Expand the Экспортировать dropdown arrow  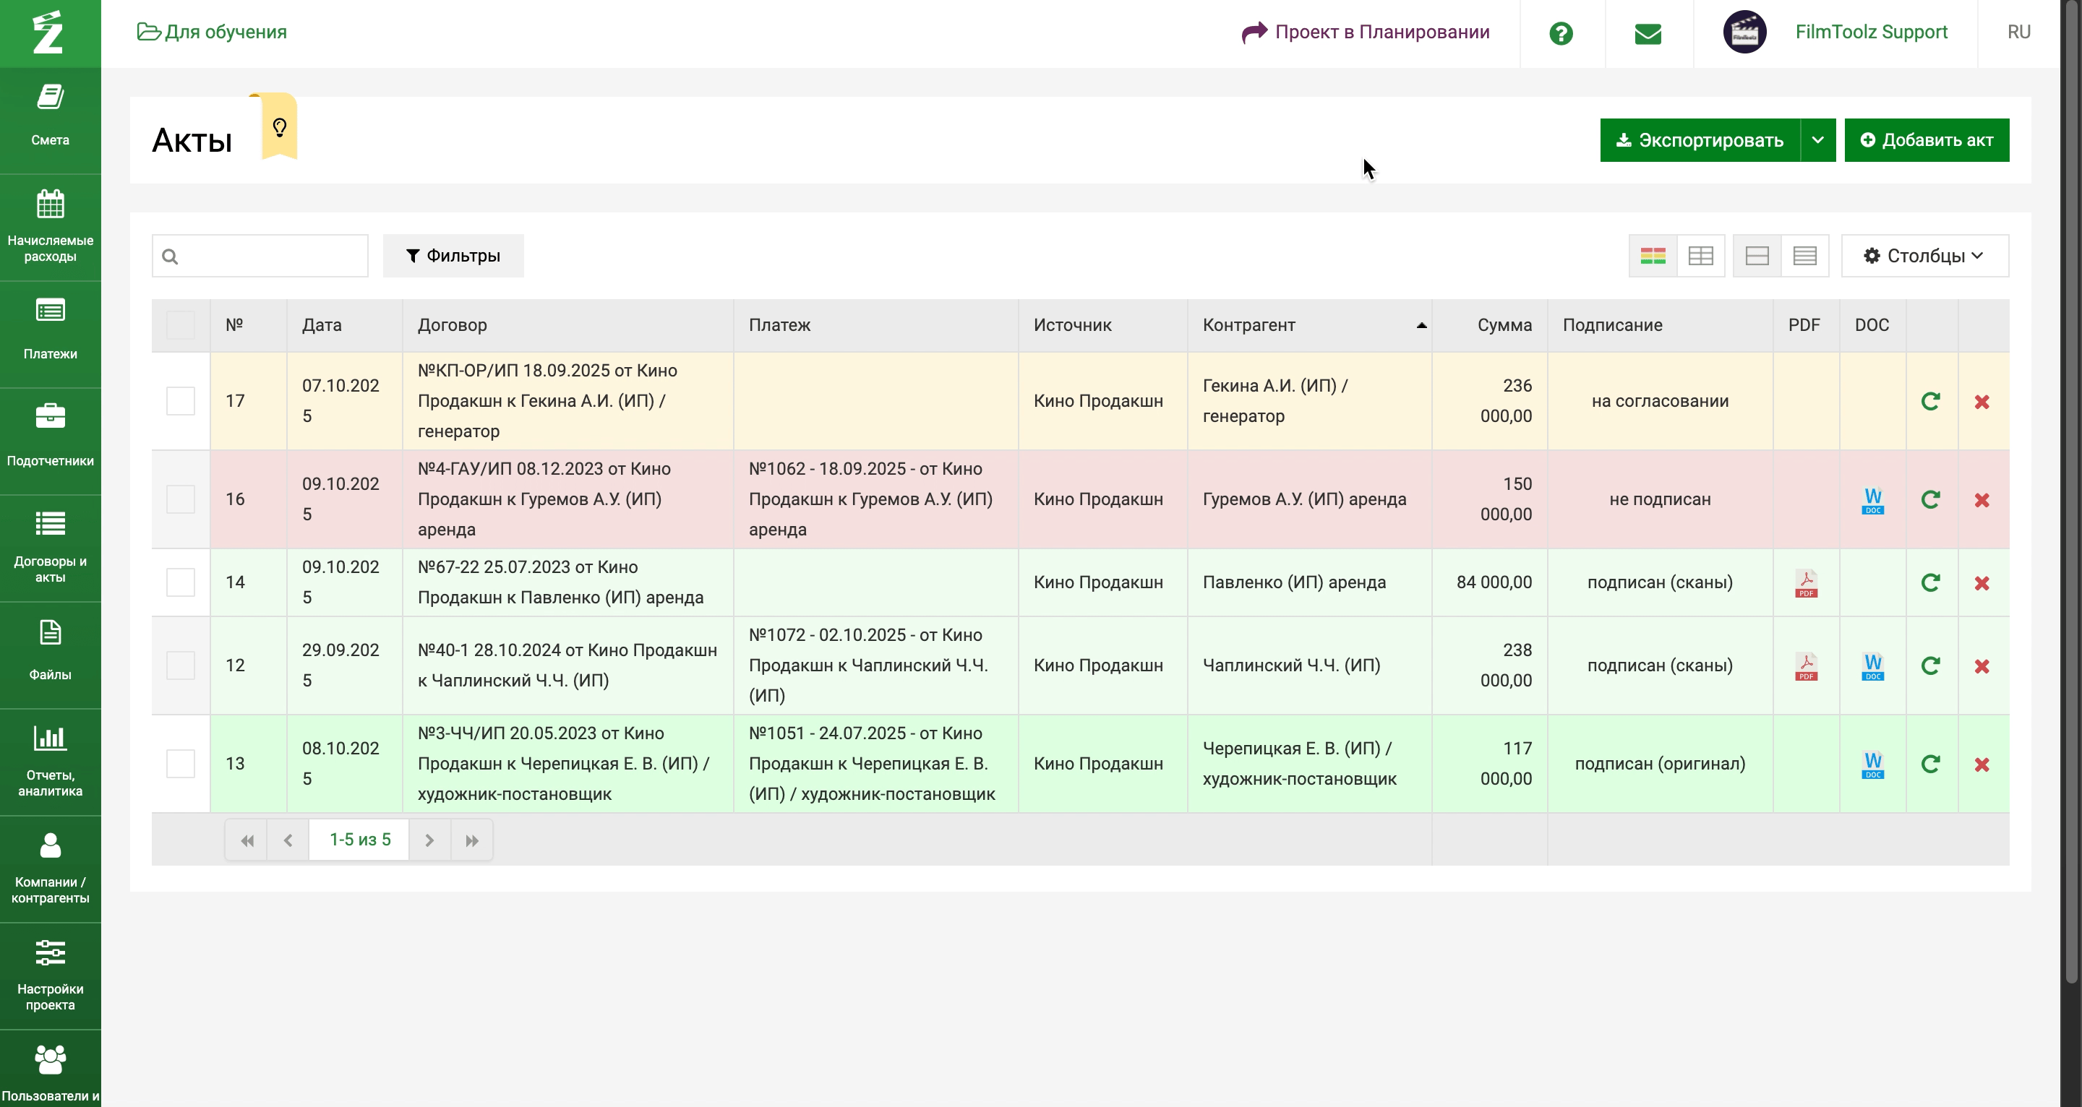(x=1817, y=139)
